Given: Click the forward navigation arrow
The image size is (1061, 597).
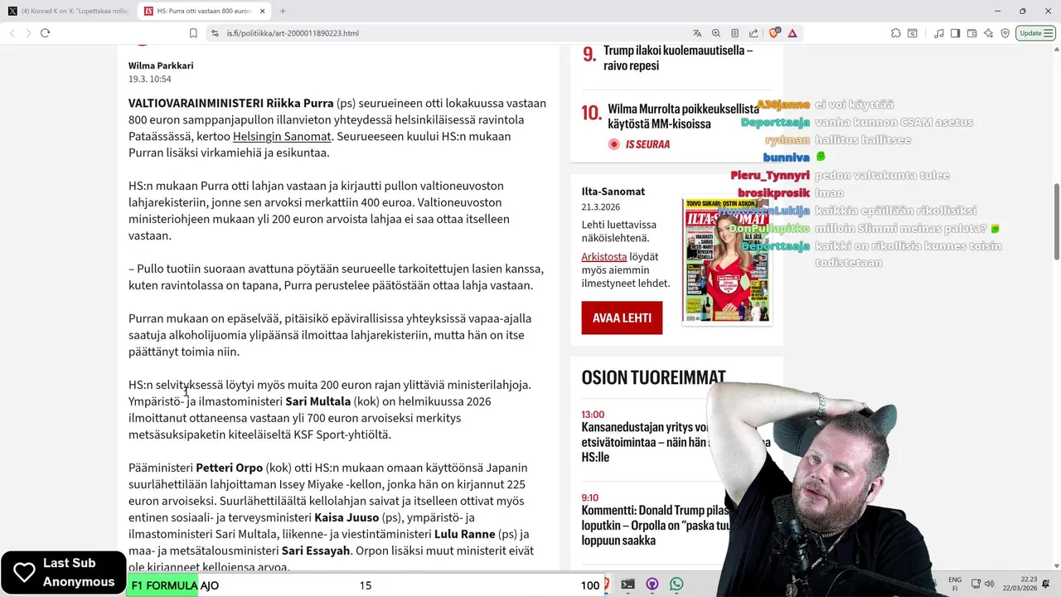Looking at the screenshot, I should point(28,33).
